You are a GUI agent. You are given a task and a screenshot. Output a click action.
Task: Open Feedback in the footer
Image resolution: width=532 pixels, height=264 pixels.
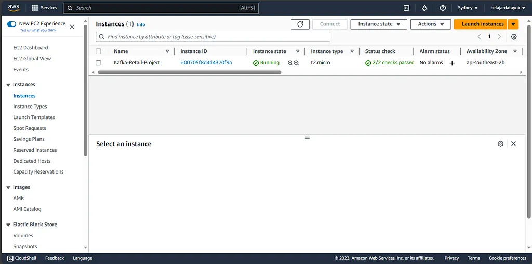[x=55, y=258]
